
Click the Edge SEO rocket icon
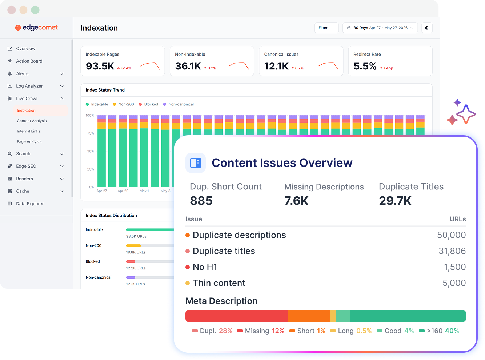pyautogui.click(x=10, y=166)
